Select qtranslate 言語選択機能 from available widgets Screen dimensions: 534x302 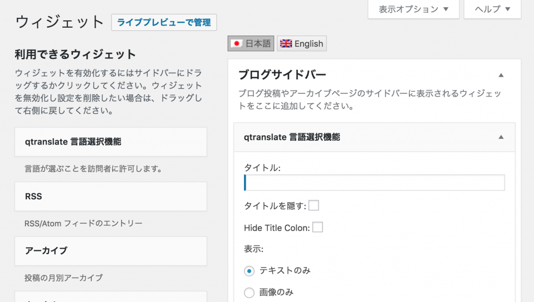(x=111, y=141)
